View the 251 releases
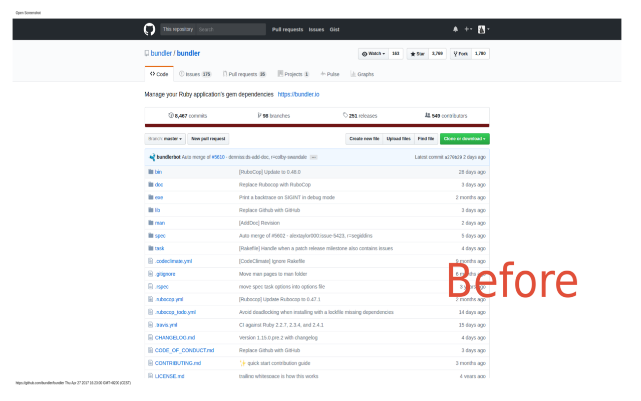The height and width of the screenshot is (401, 641). point(360,116)
